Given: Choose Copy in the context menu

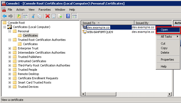Looking at the screenshot, I should (x=168, y=48).
